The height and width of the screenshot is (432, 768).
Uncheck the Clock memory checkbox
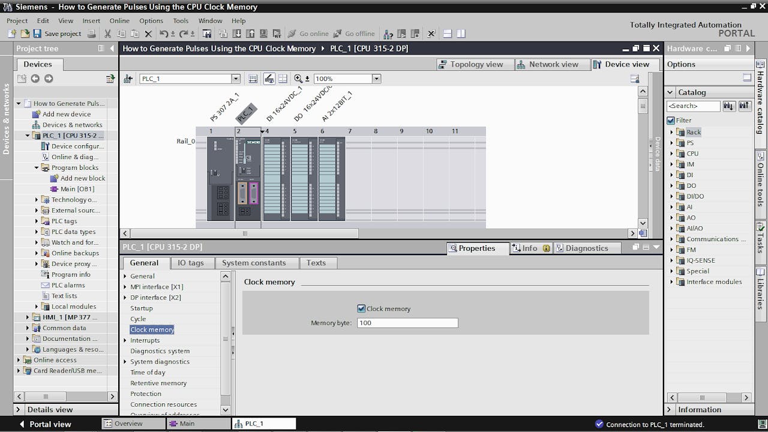point(361,308)
